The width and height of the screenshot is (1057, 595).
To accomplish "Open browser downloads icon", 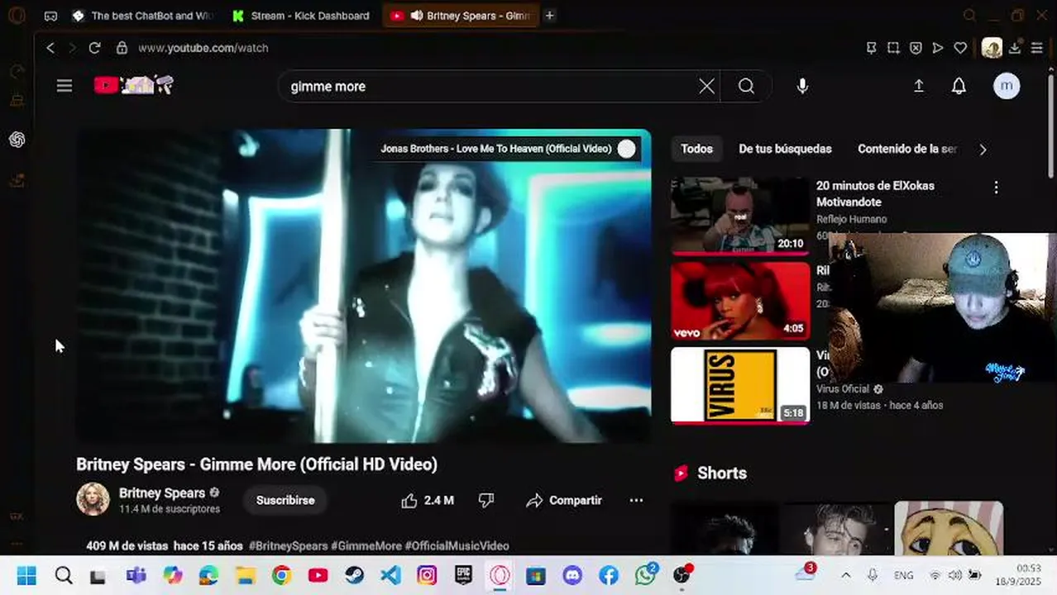I will 1015,48.
